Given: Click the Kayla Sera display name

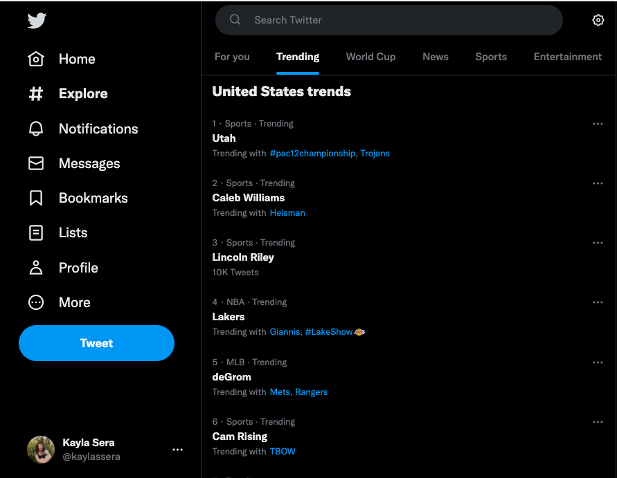Looking at the screenshot, I should click(x=89, y=443).
